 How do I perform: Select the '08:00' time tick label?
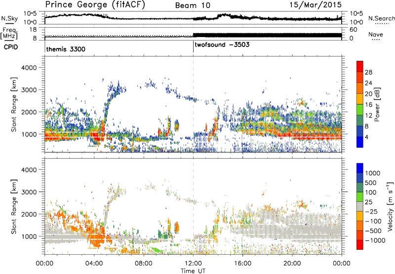144,264
